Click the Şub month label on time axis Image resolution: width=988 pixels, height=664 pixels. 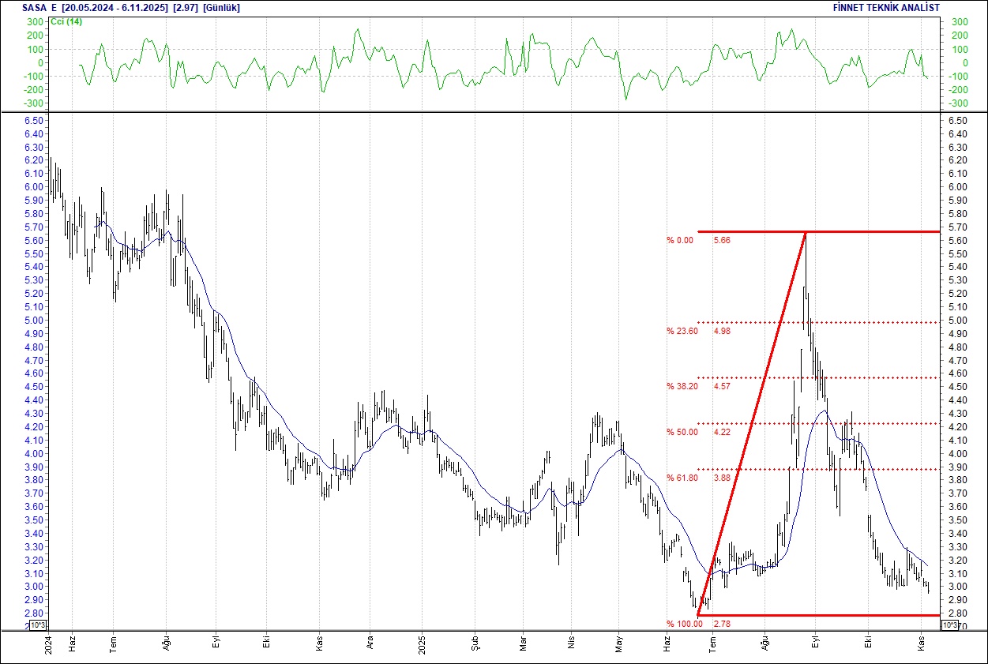coord(475,645)
